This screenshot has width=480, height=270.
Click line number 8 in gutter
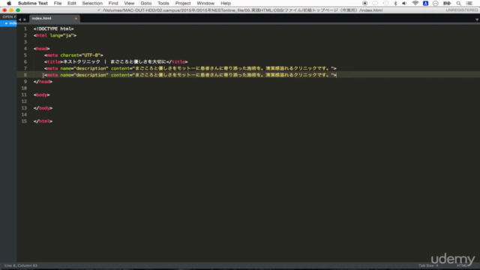25,75
